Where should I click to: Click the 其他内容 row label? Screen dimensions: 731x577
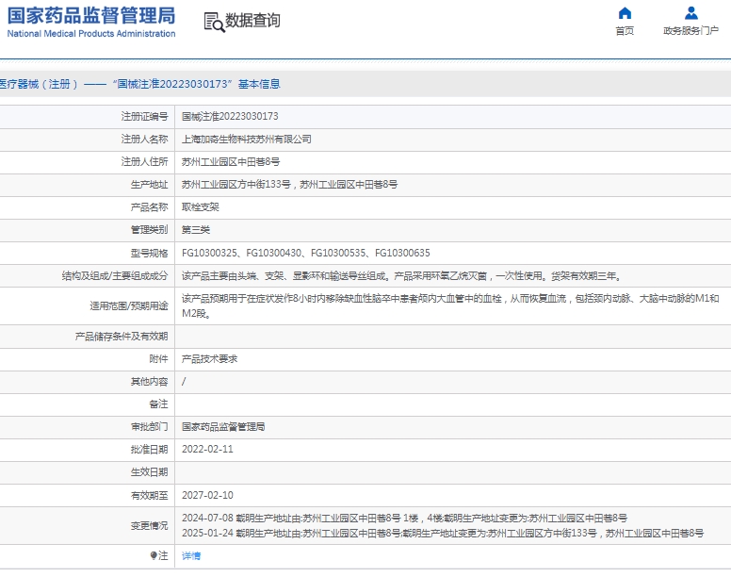tap(149, 382)
